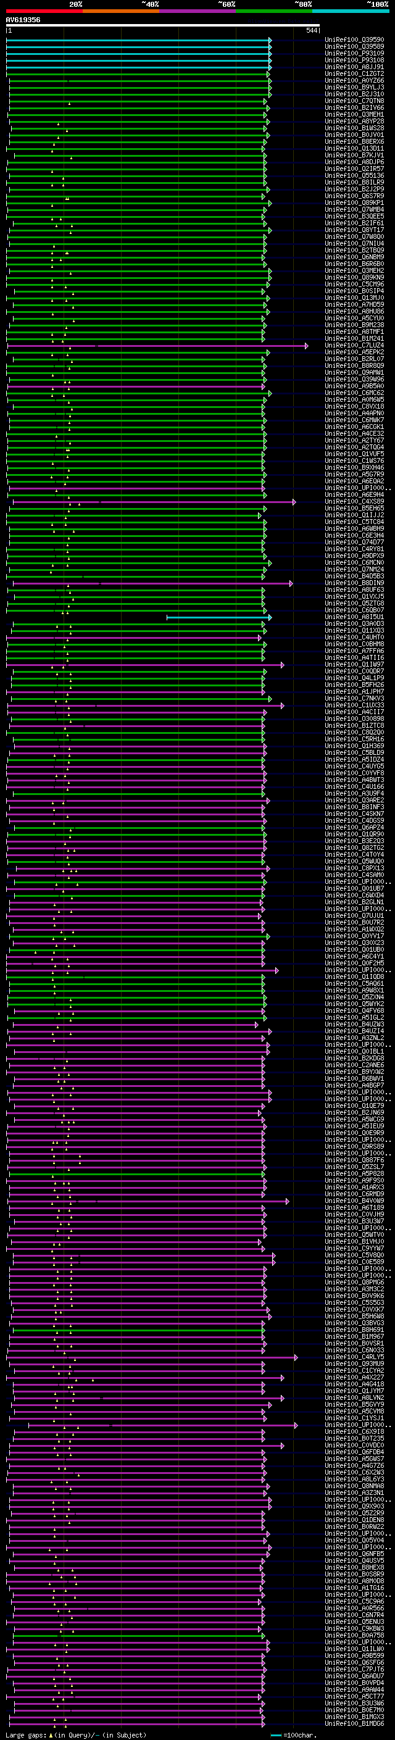This screenshot has width=395, height=1740.
Task: Click the green ~80% legend segment
Action: [274, 11]
